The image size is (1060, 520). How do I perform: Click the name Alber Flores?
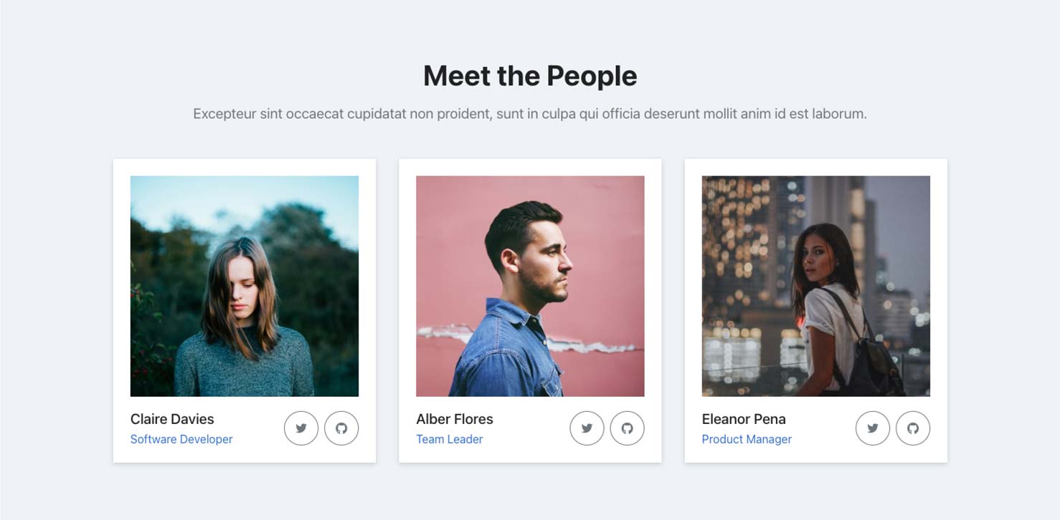(455, 419)
